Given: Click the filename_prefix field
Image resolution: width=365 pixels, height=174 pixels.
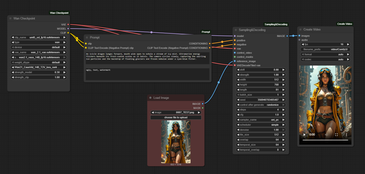Looking at the screenshot, I should tap(325, 49).
